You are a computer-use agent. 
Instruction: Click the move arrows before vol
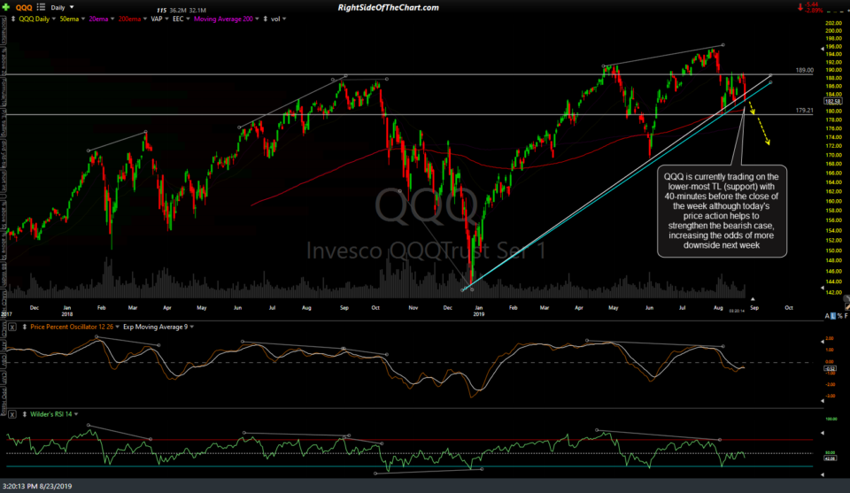point(265,19)
